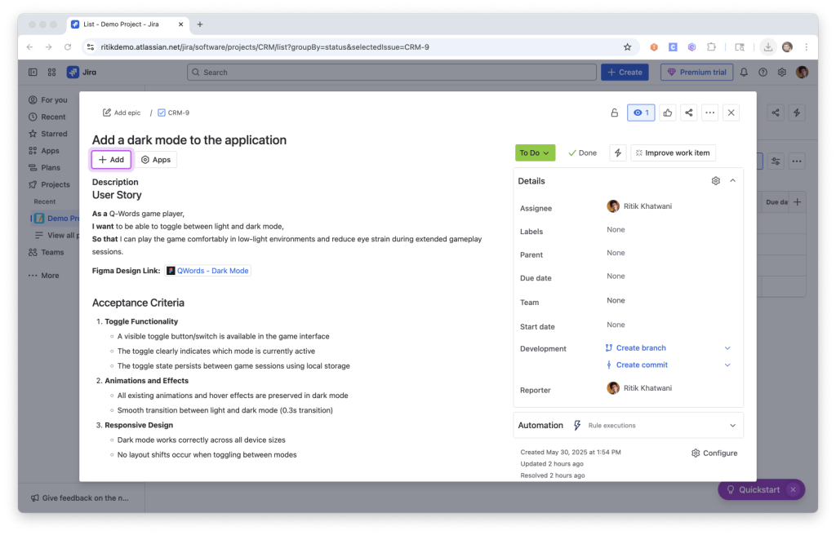Open the To Do status dropdown
This screenshot has height=535, width=836.
pos(535,153)
